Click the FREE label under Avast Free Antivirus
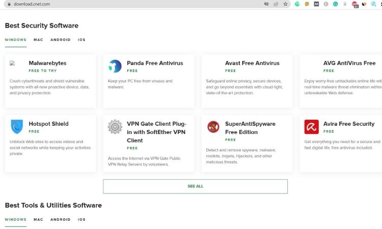 tap(230, 71)
